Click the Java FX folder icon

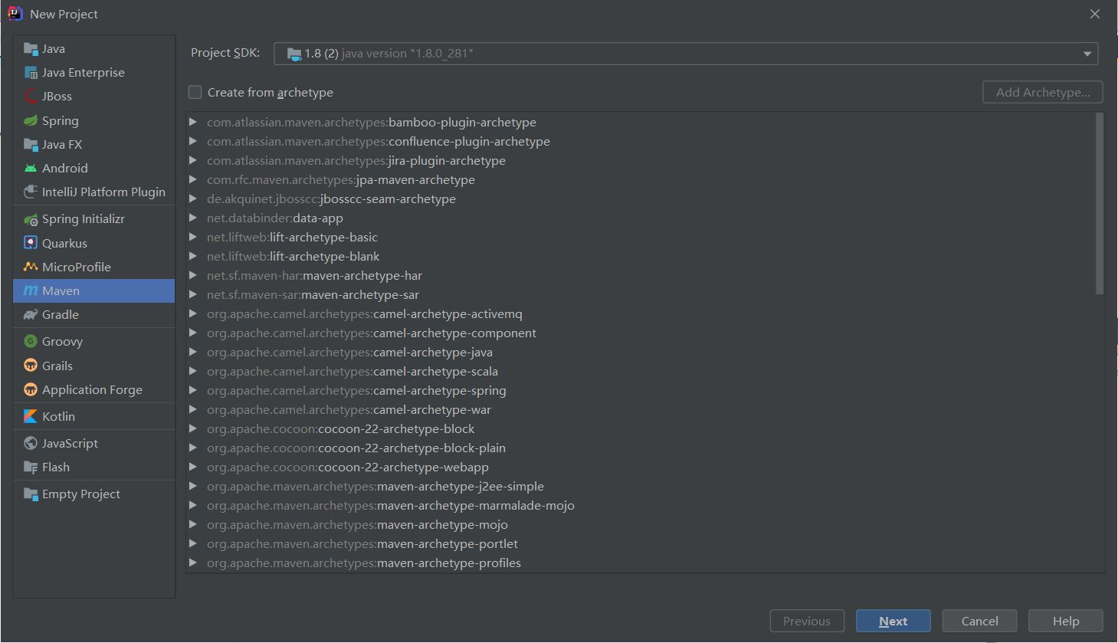(31, 145)
